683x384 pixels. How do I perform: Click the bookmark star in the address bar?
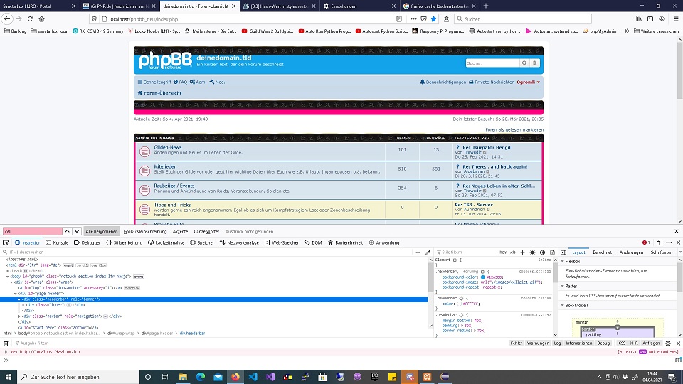(x=433, y=19)
